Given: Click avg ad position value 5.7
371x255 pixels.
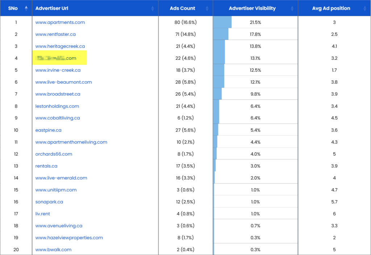Looking at the screenshot, I should tap(334, 202).
